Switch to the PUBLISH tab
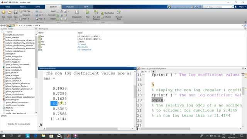The width and height of the screenshot is (247, 139). click(x=70, y=7)
